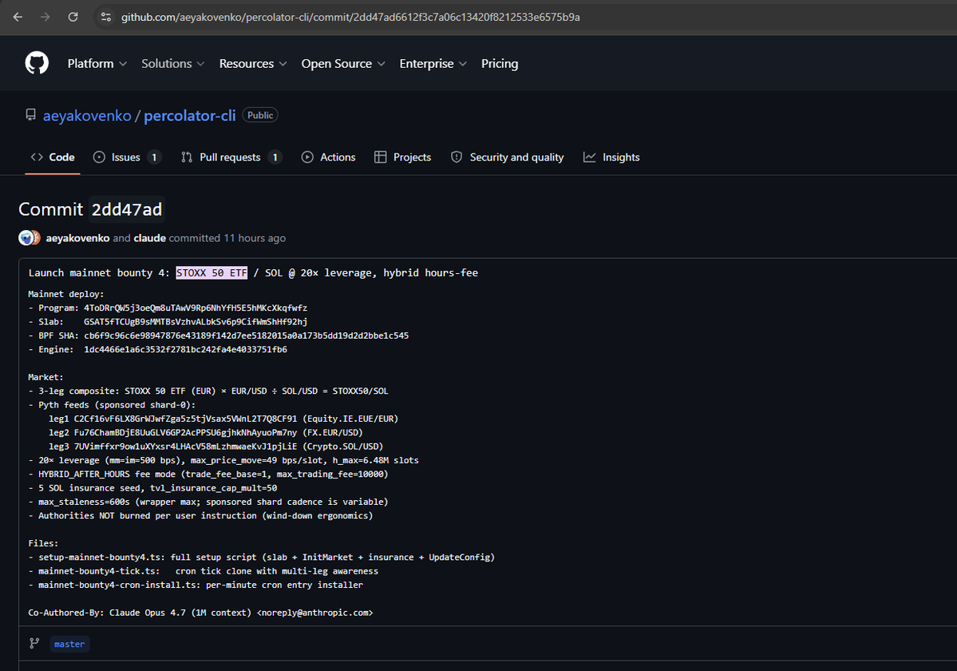The image size is (957, 671).
Task: Open the percolator-cli repository link
Action: (189, 115)
